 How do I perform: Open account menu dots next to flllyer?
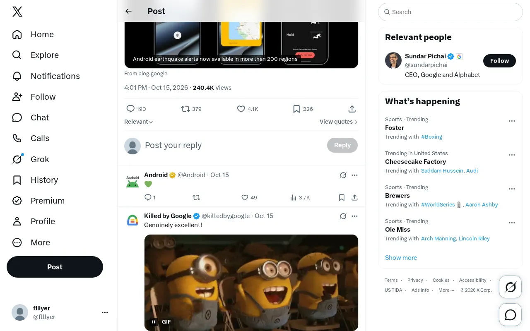(x=105, y=312)
